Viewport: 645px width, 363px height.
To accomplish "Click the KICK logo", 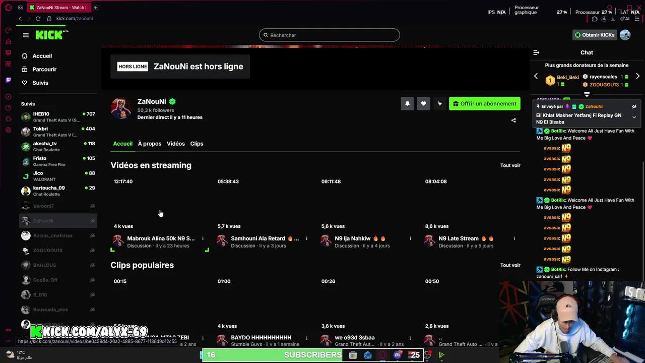I will (x=52, y=35).
